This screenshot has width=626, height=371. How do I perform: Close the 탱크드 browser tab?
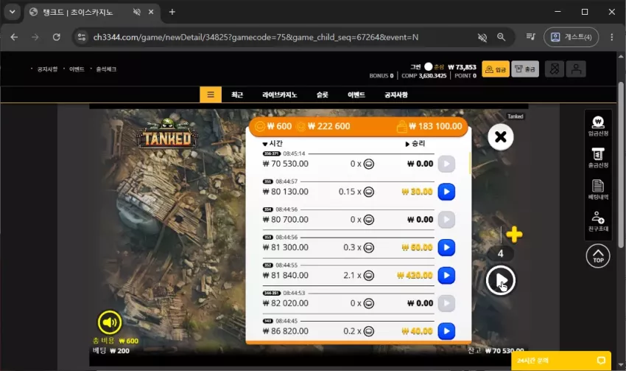[151, 12]
